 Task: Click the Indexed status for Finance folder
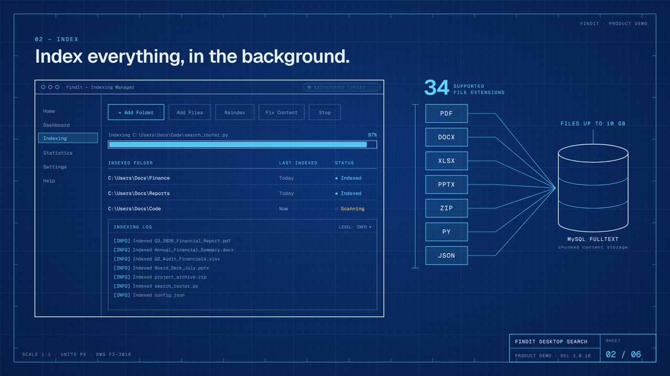pyautogui.click(x=348, y=178)
